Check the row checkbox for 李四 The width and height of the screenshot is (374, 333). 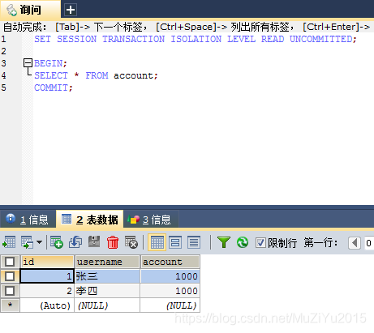click(10, 291)
